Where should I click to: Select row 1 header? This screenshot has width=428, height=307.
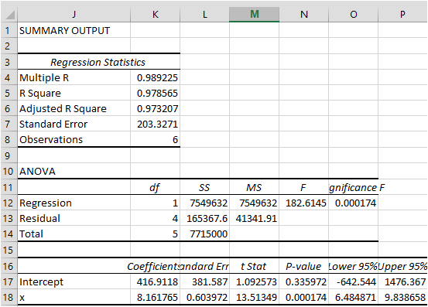9,30
